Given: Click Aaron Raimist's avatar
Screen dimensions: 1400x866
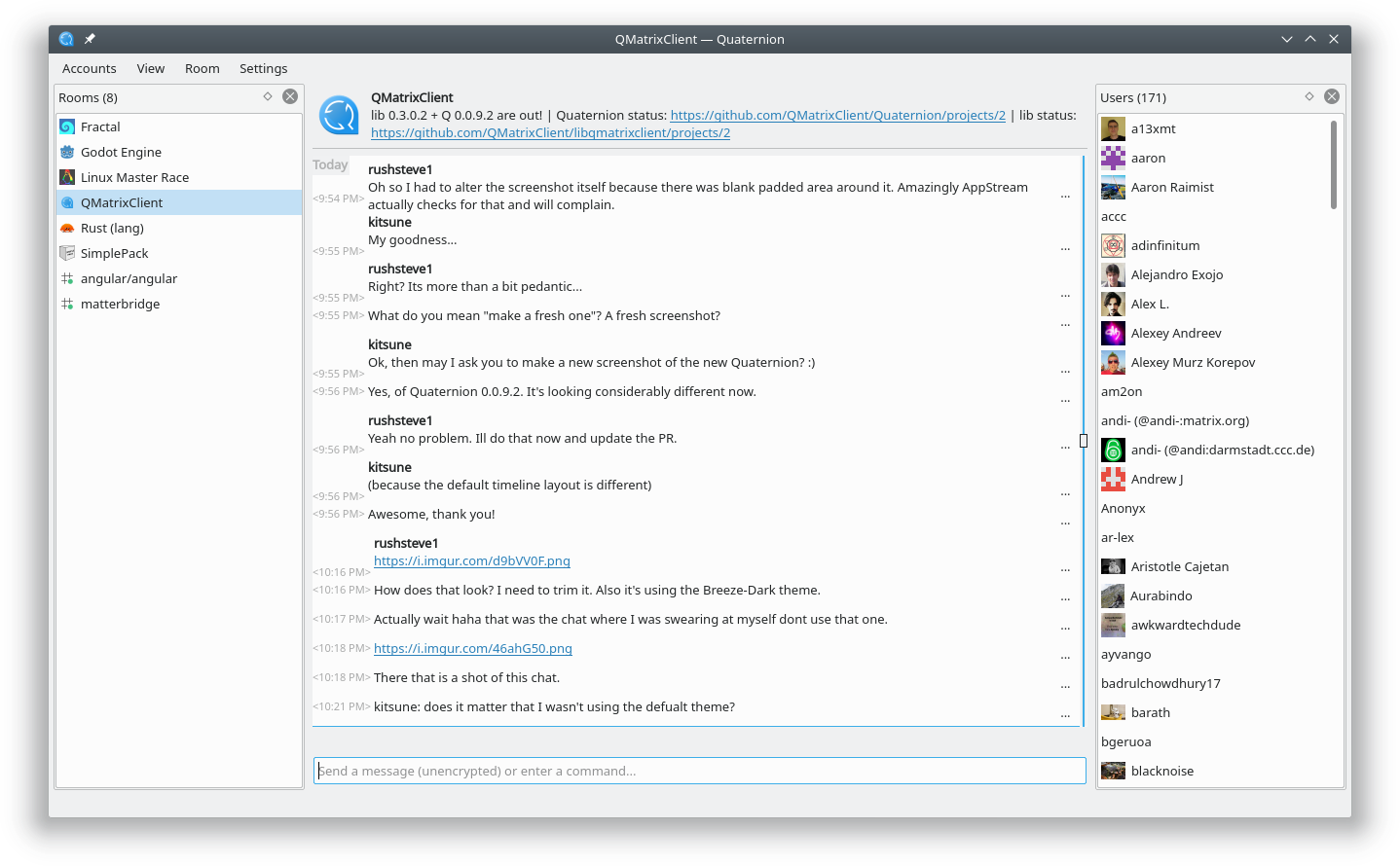Looking at the screenshot, I should coord(1113,187).
